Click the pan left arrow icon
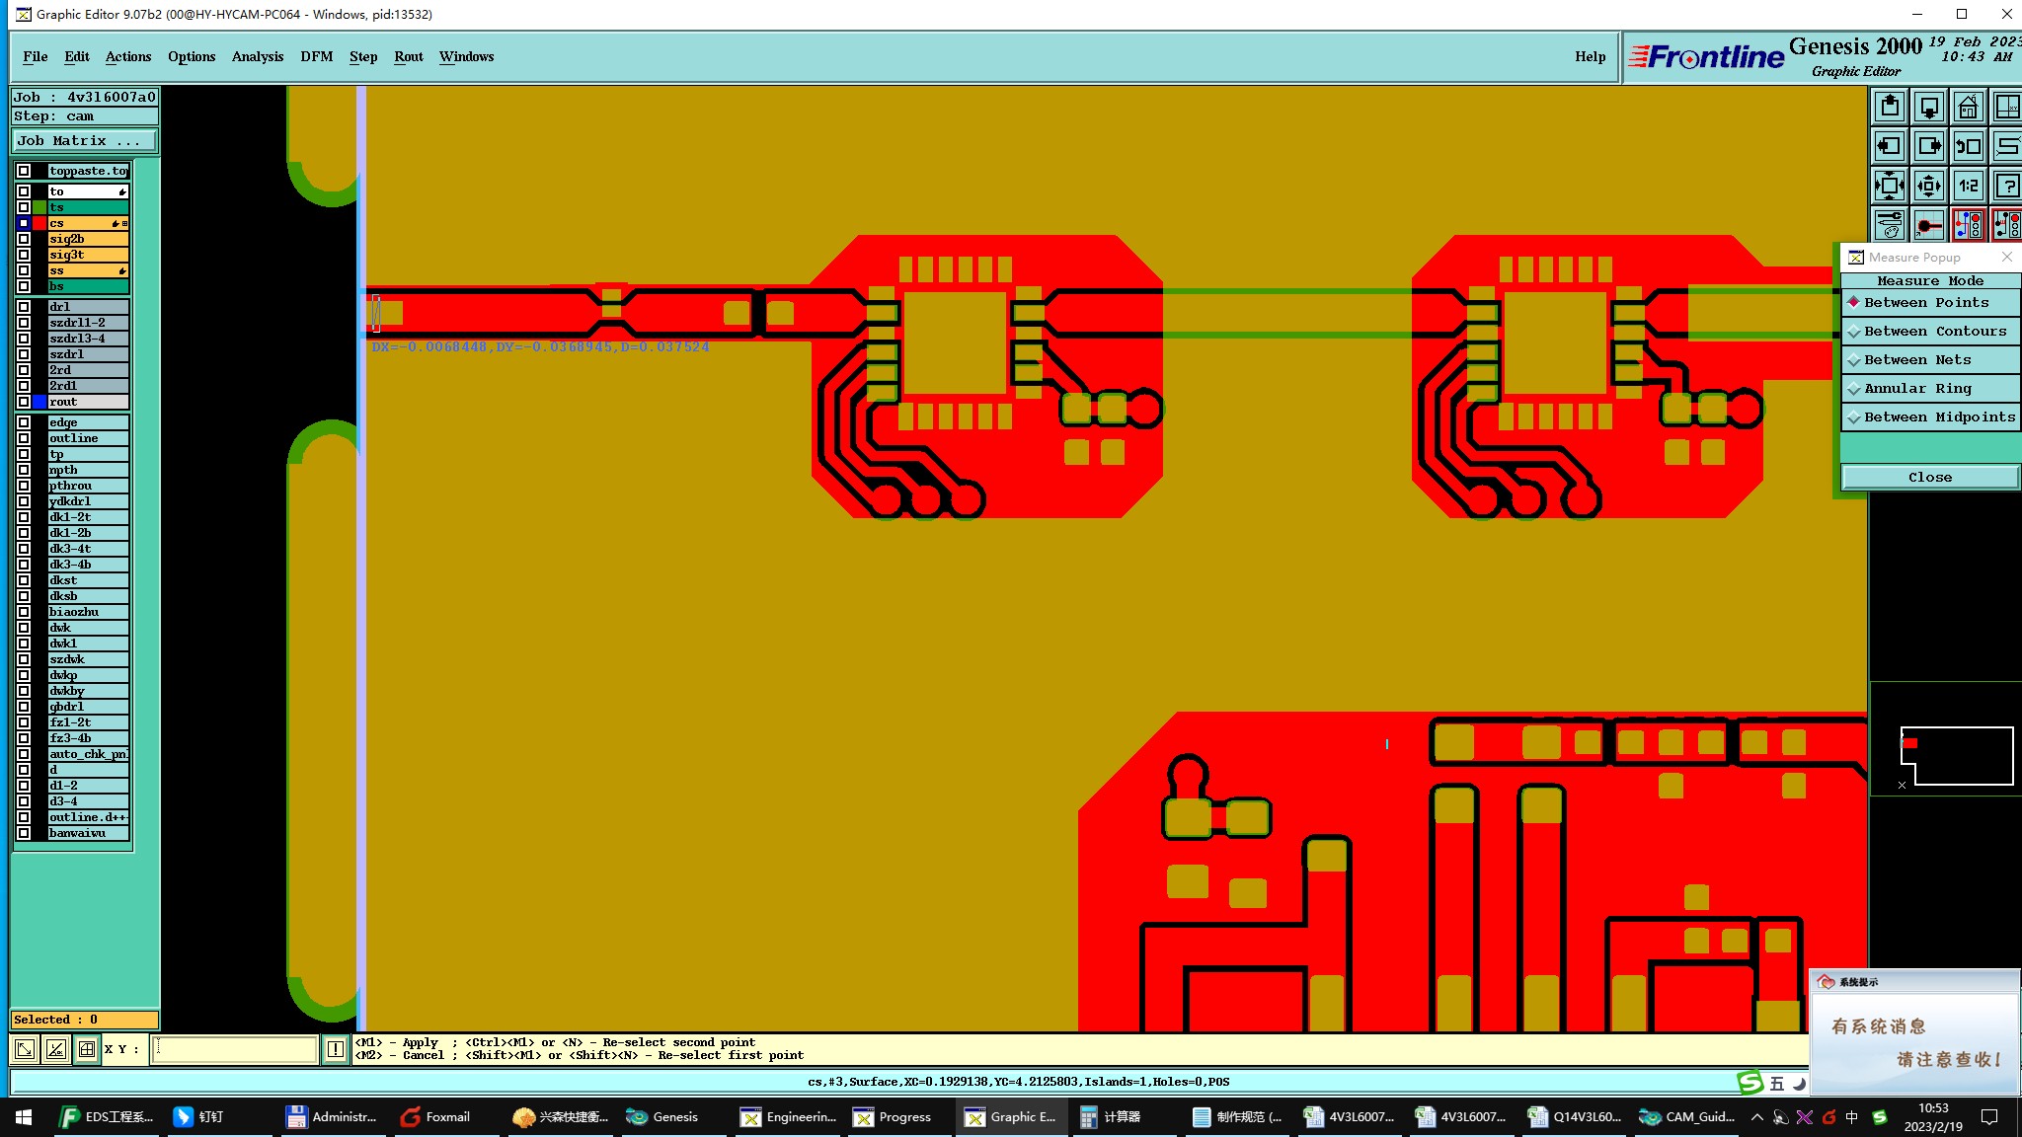2022x1137 pixels. [1890, 146]
